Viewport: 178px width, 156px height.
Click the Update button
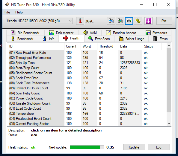pos(134,147)
